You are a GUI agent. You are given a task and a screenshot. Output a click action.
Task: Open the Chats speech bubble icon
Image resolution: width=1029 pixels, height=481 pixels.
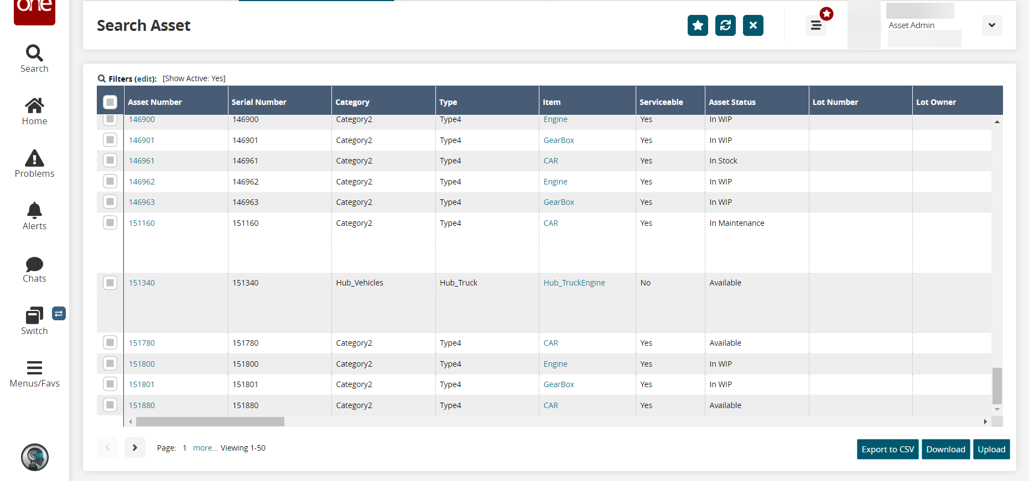pyautogui.click(x=34, y=264)
